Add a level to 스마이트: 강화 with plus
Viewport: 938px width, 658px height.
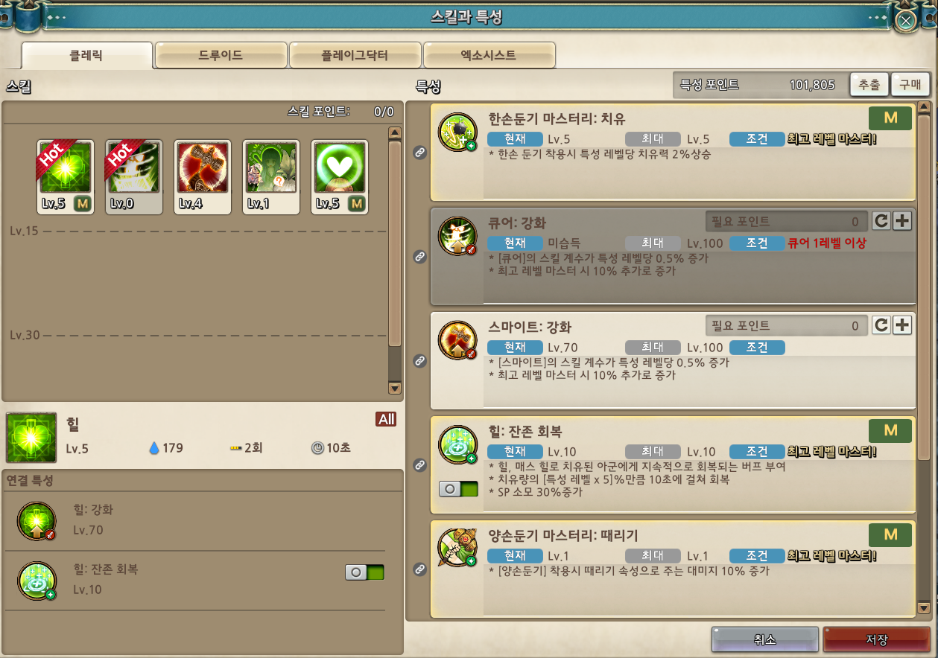coord(902,325)
